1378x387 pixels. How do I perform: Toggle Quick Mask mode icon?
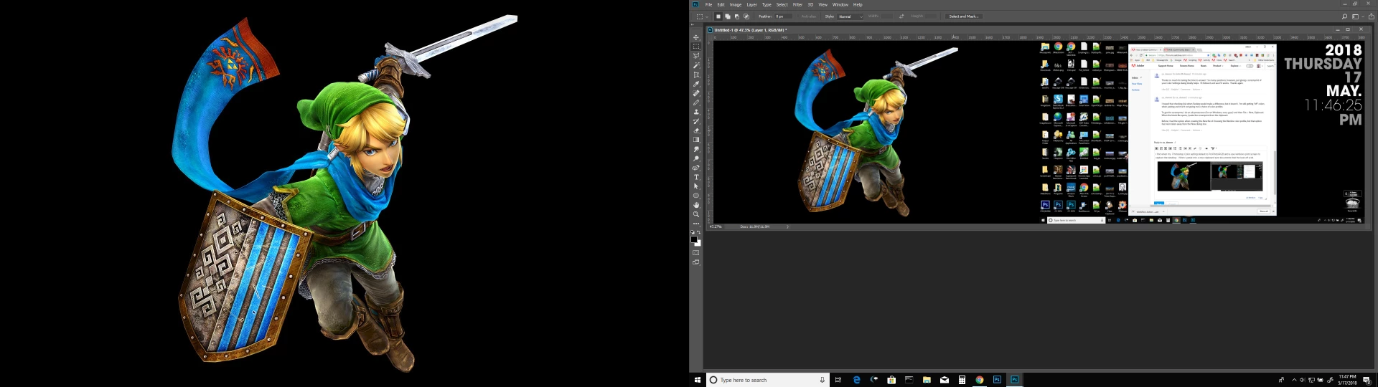[x=695, y=253]
